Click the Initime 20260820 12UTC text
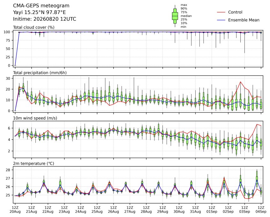Image resolution: width=270 pixels, height=217 pixels. [45, 19]
